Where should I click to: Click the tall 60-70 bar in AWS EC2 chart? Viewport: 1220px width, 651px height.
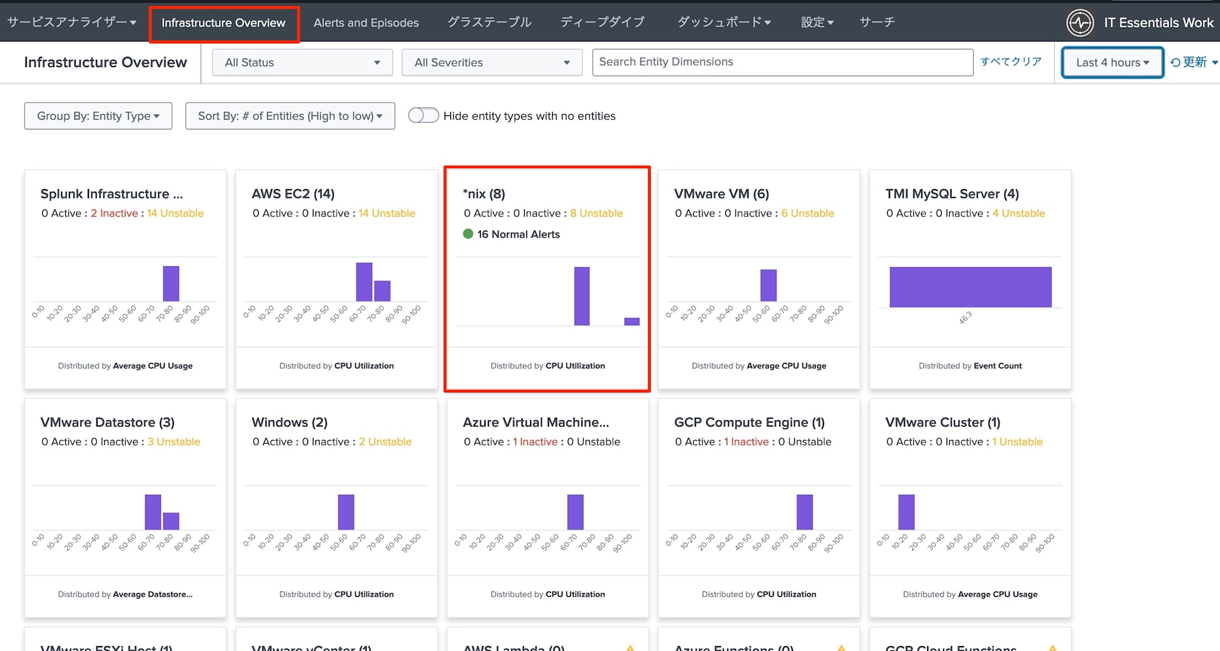[364, 282]
